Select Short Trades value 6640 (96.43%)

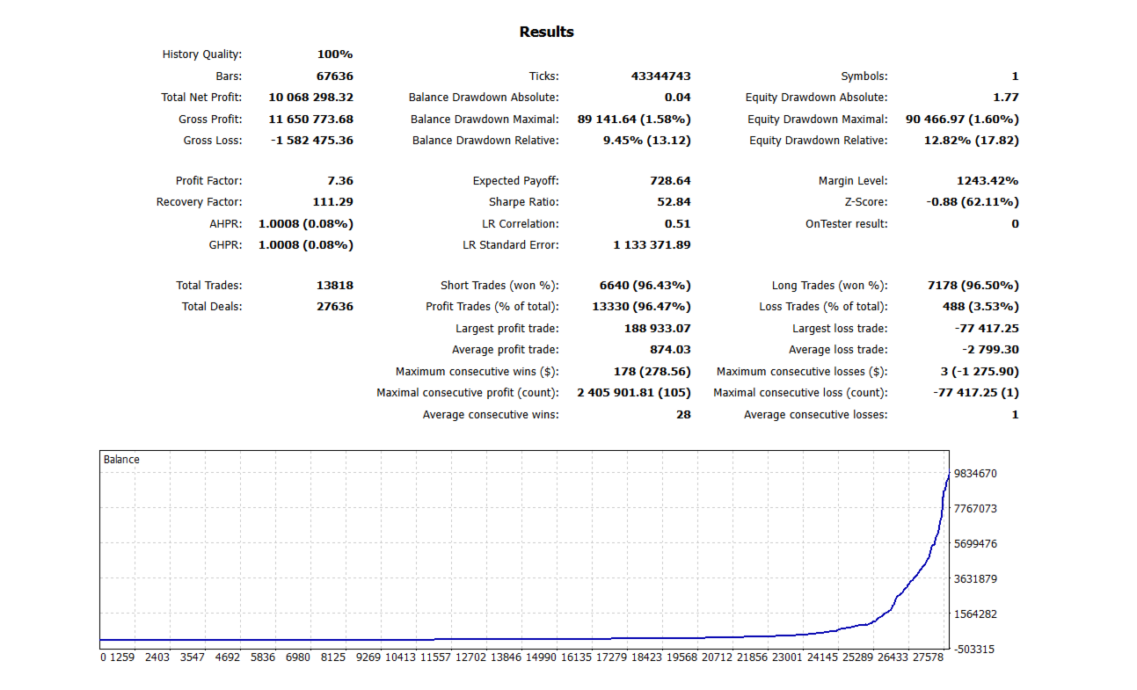645,286
